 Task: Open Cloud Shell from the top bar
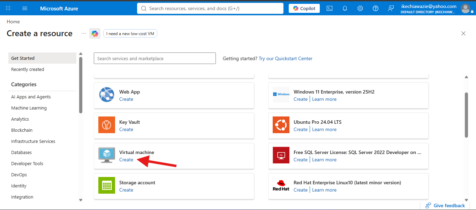330,8
